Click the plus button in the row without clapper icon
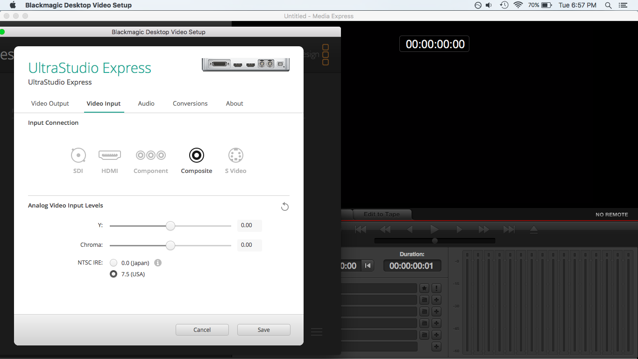The width and height of the screenshot is (638, 359). pos(437,346)
